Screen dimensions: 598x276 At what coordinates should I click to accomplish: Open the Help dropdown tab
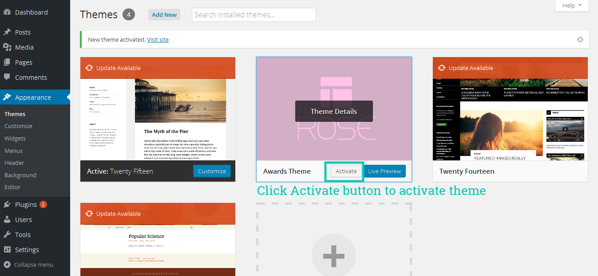pyautogui.click(x=572, y=5)
